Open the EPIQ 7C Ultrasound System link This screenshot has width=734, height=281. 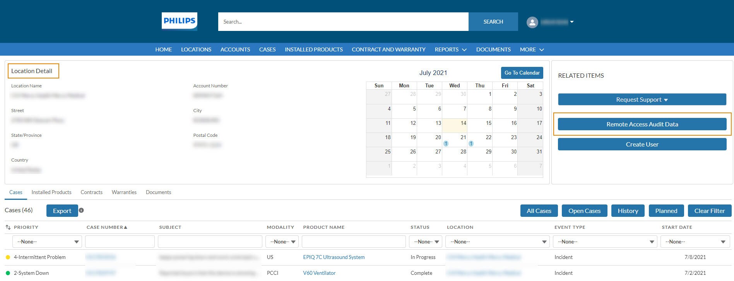(x=334, y=257)
